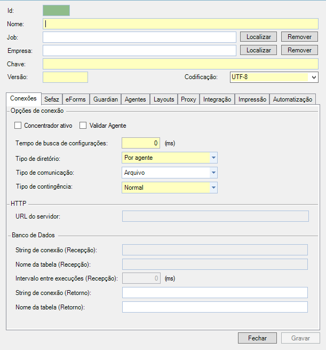Click into the Nome text field
Screen dimensions: 326x350
pyautogui.click(x=180, y=24)
